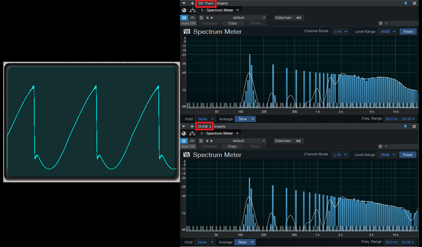Image resolution: width=422 pixels, height=247 pixels.
Task: Open settings gear in DUNE 3 plugin window
Action: point(381,146)
